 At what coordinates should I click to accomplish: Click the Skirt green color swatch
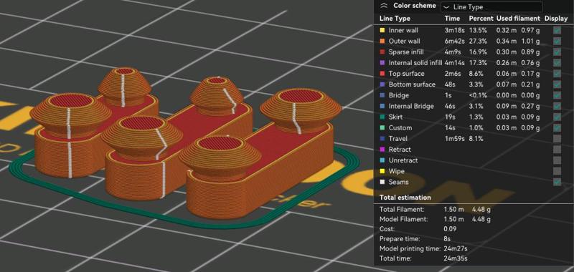(x=382, y=117)
